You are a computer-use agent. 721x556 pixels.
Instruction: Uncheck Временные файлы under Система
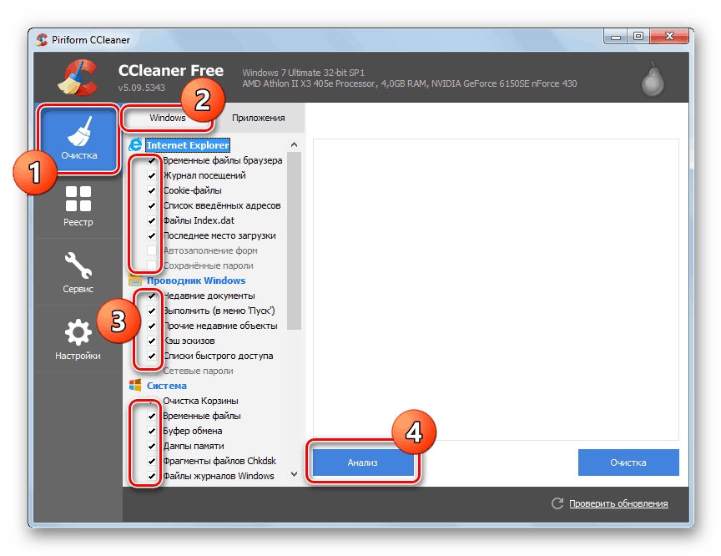click(x=152, y=416)
